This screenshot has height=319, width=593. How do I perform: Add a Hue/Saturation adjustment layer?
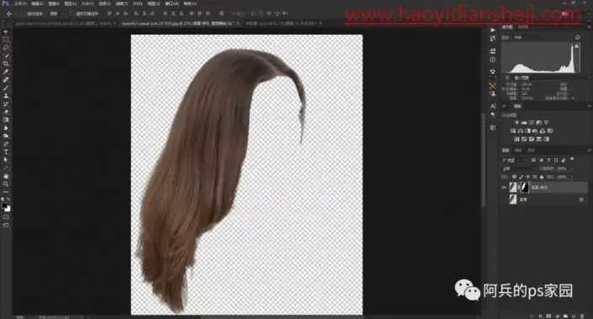513,131
